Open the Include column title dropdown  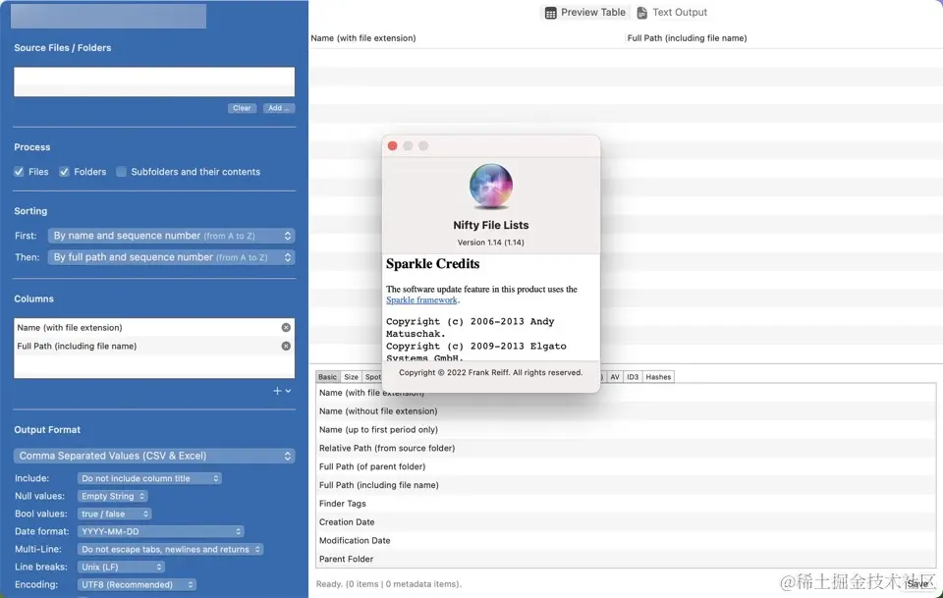point(149,478)
